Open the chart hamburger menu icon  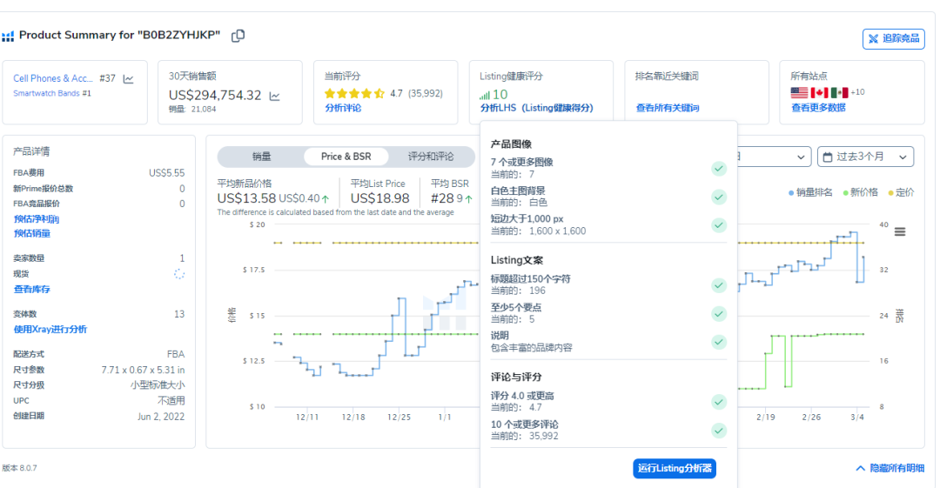point(900,231)
